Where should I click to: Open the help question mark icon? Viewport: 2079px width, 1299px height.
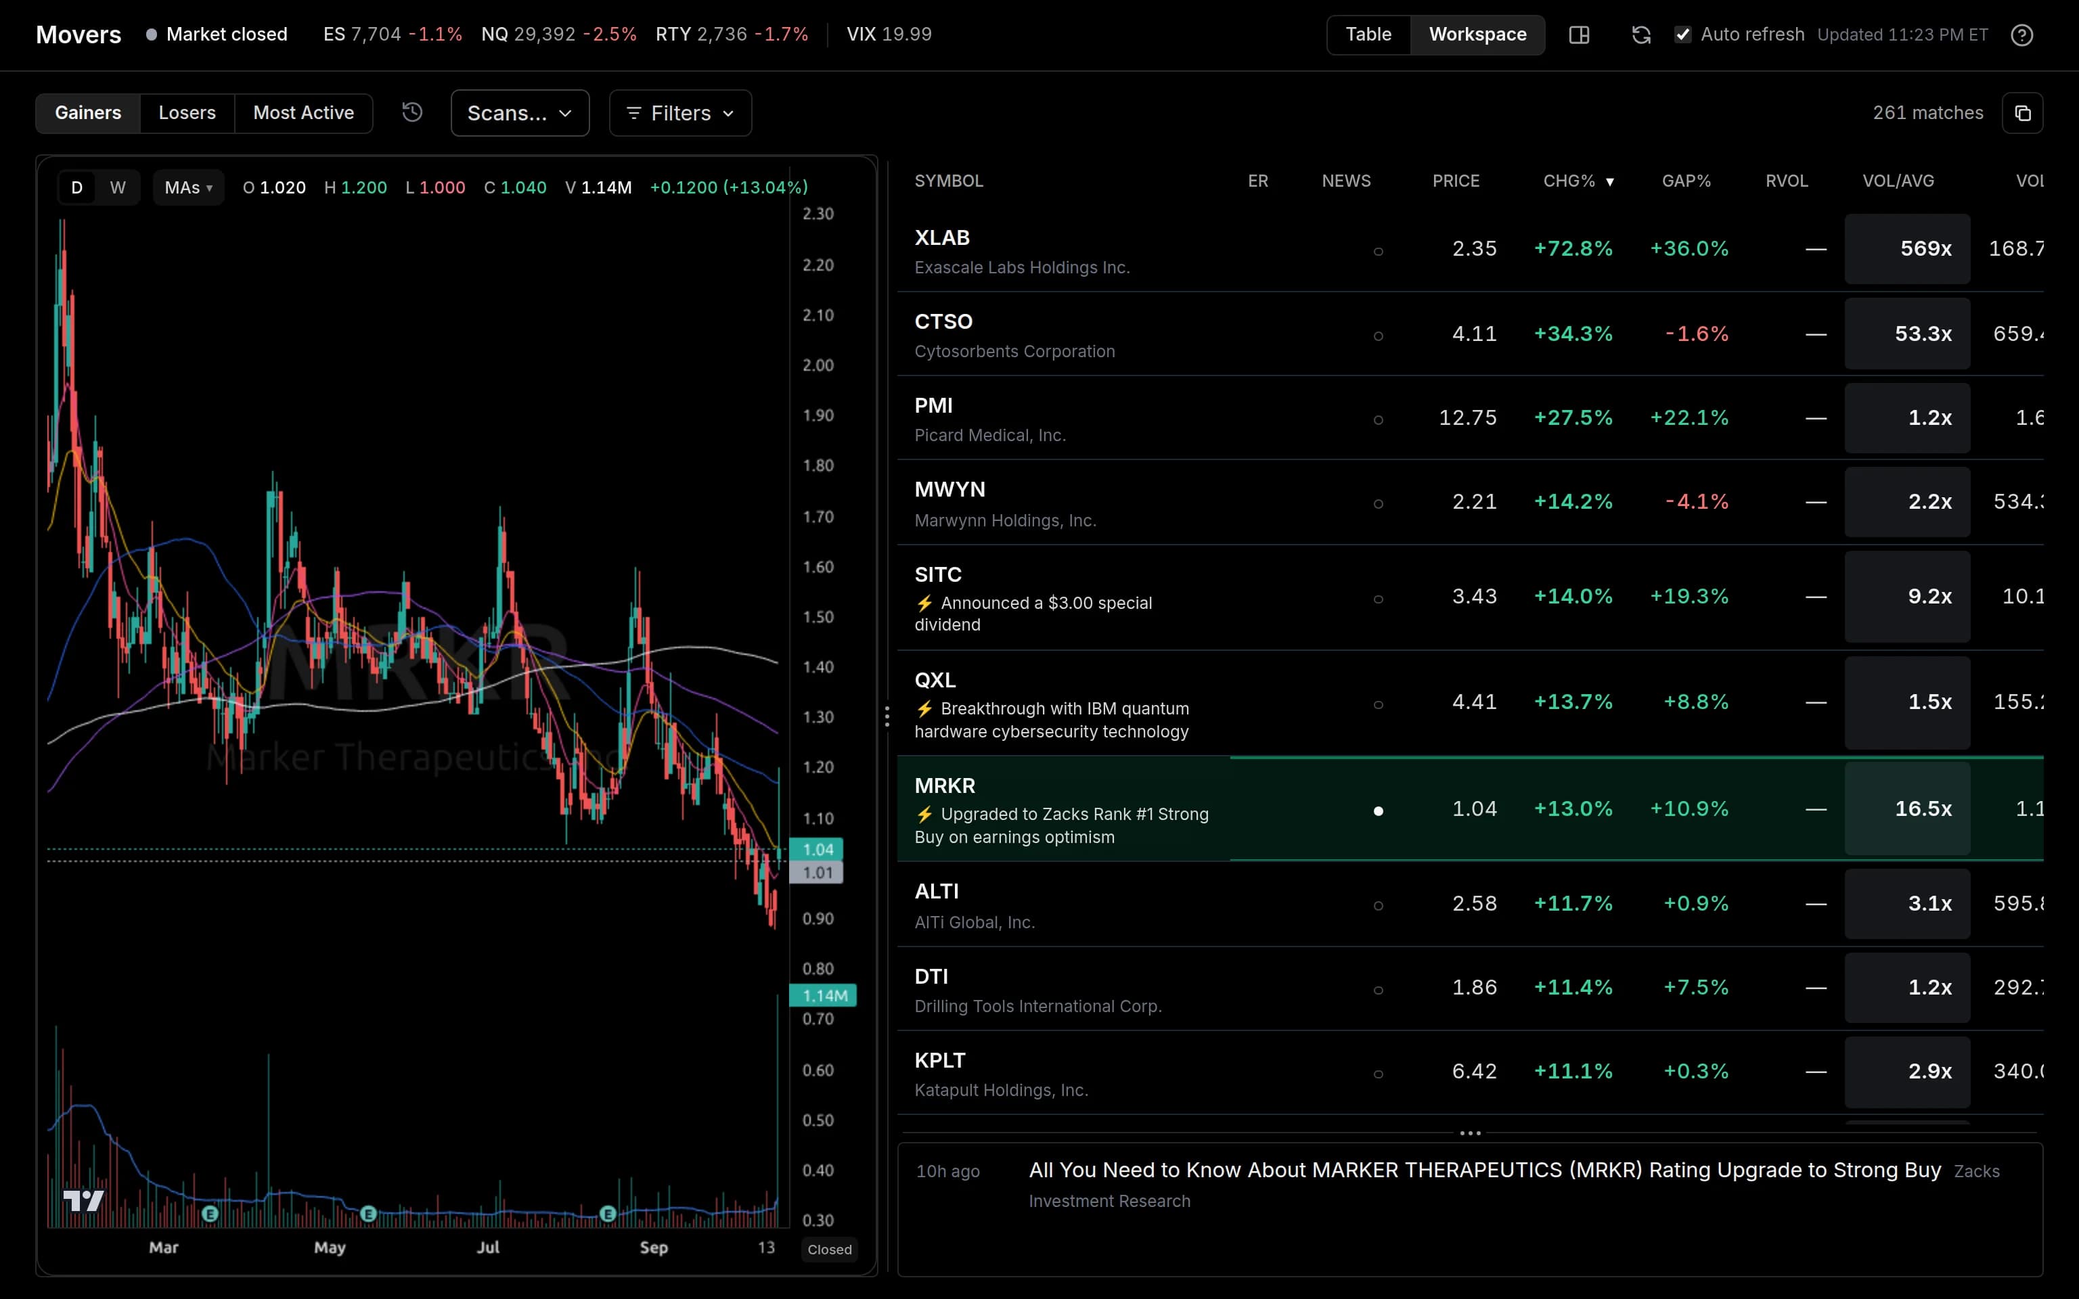(x=2022, y=35)
